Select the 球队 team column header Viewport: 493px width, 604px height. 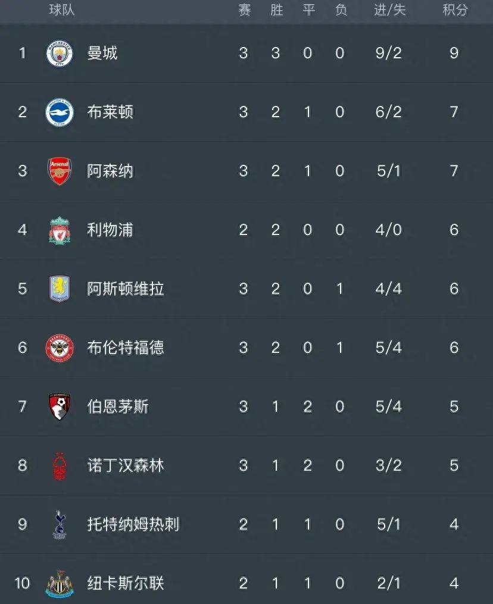[x=62, y=10]
